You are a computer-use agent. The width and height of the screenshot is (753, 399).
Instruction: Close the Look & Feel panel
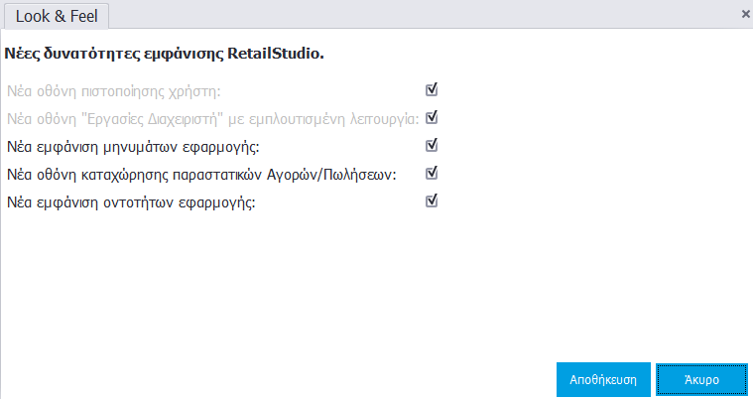click(745, 14)
